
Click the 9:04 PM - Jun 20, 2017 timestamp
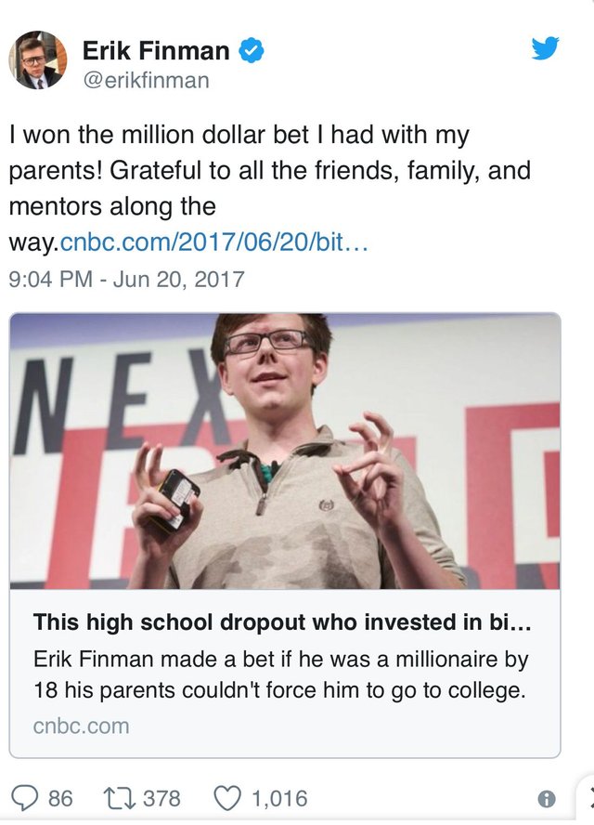tap(126, 279)
